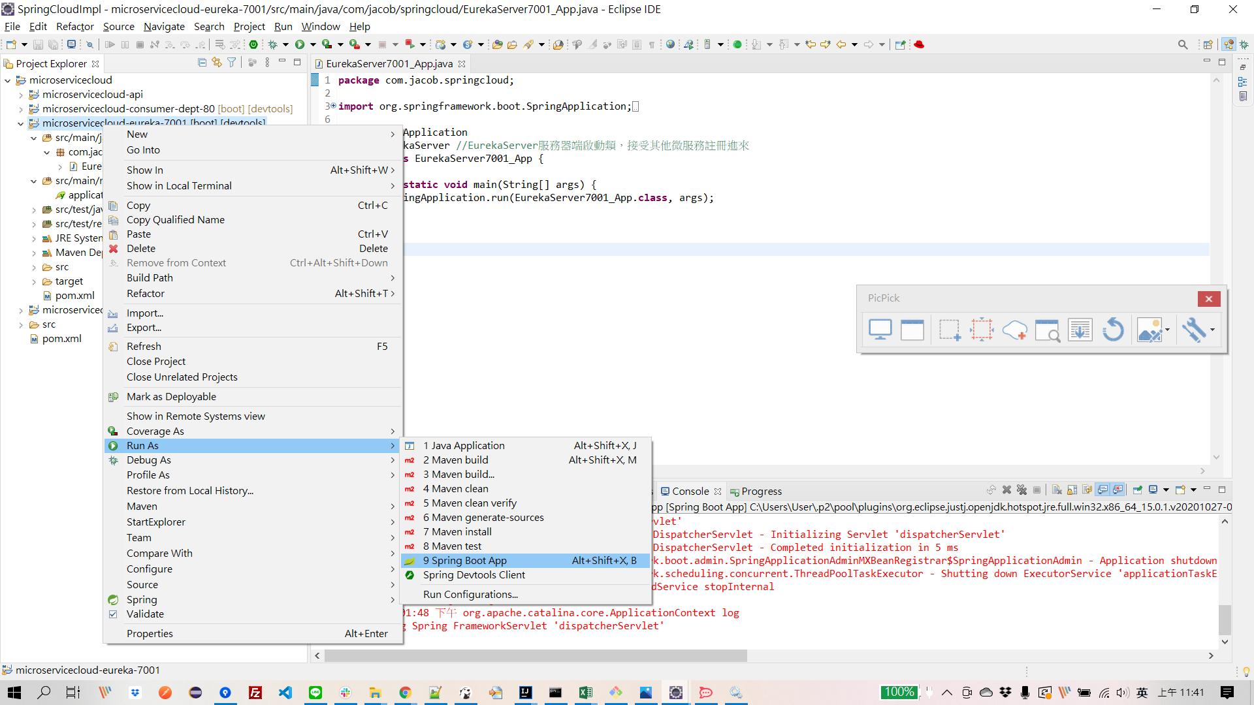Choose 9 Spring Boot App from submenu
1254x705 pixels.
(525, 560)
